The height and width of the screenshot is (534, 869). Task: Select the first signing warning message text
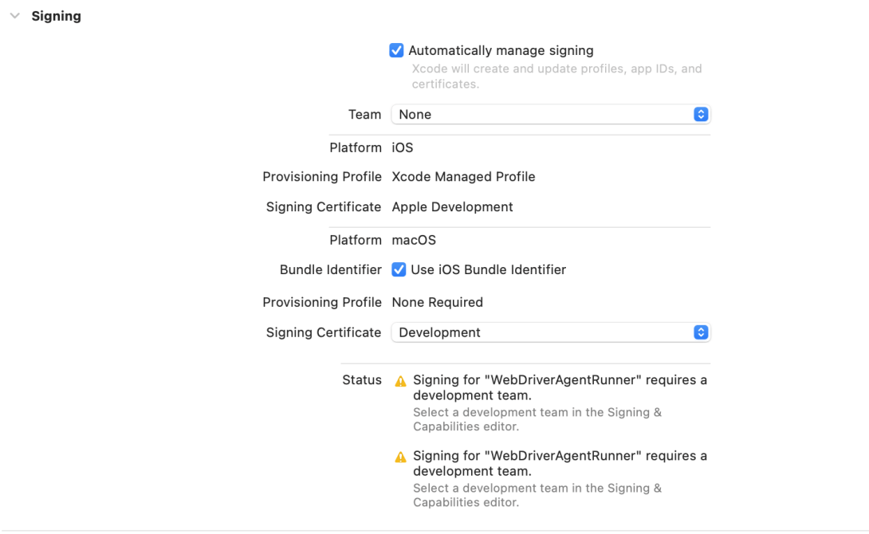559,387
